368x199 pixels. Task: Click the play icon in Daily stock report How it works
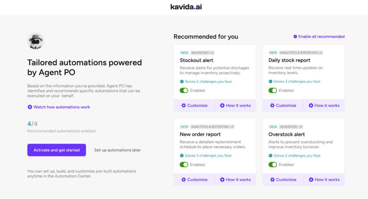click(311, 106)
